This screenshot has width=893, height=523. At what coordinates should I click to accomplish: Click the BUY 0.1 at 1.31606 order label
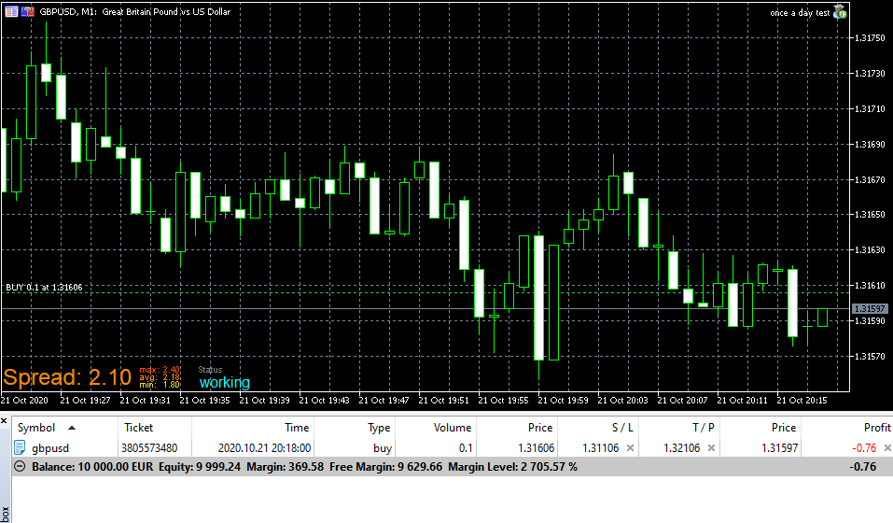44,287
